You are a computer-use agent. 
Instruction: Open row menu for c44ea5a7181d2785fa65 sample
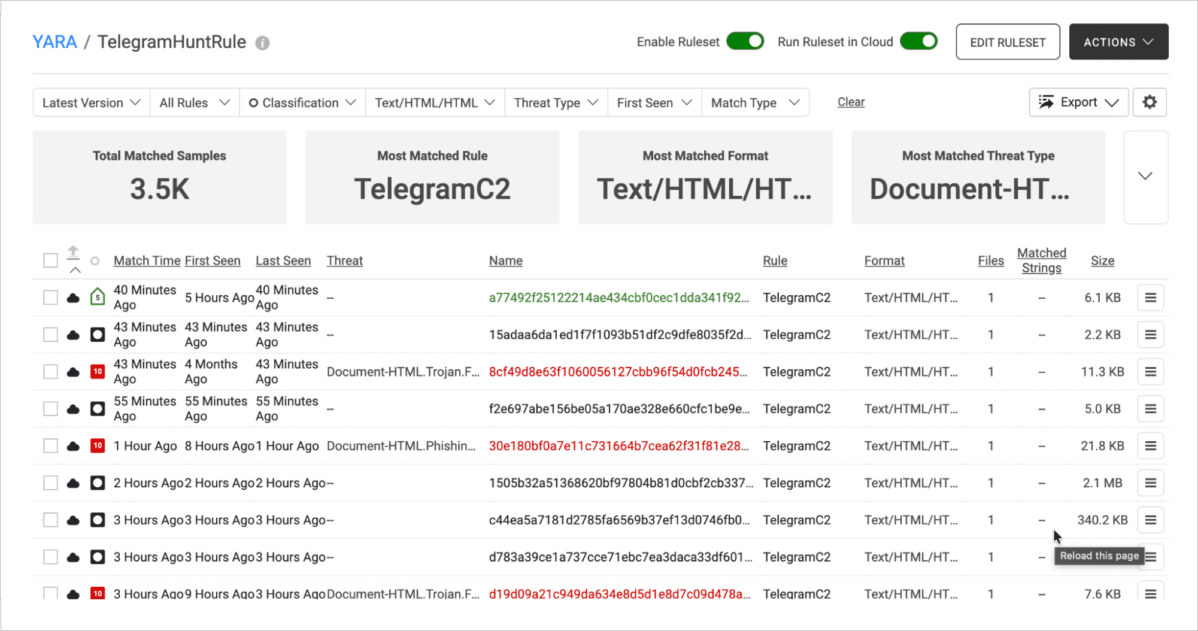1150,520
